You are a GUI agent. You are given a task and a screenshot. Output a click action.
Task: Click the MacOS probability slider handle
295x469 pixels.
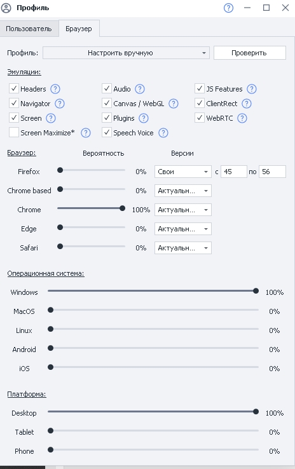pyautogui.click(x=51, y=310)
